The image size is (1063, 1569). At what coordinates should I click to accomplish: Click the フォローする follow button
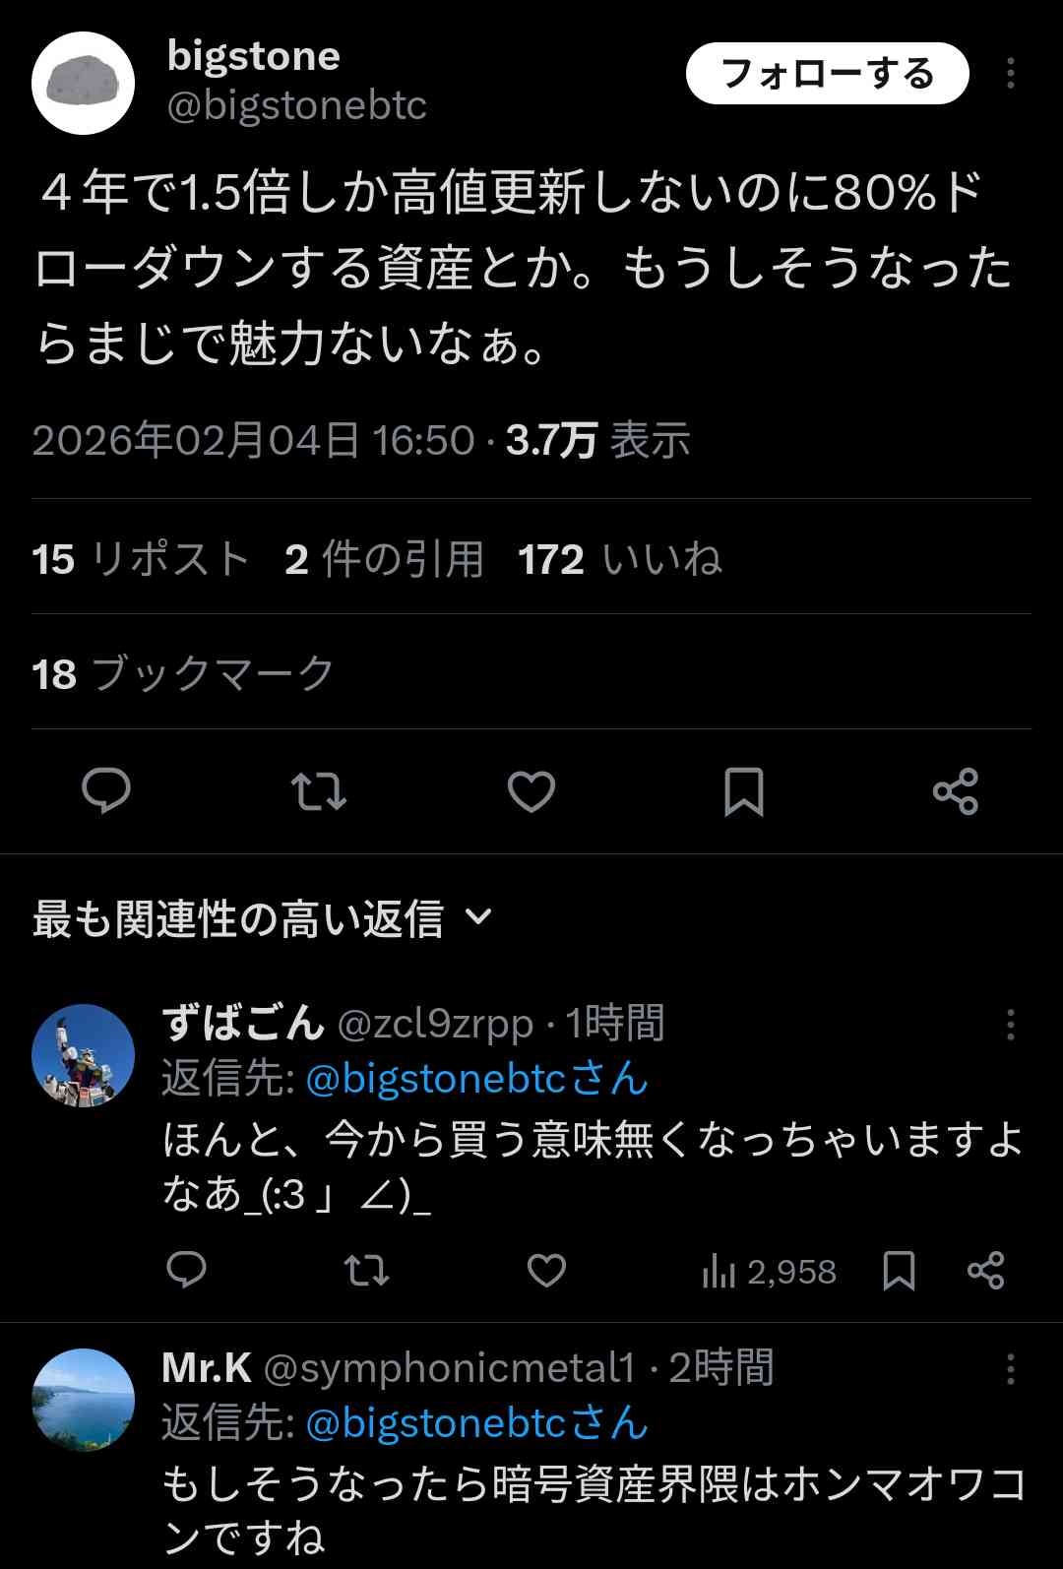click(827, 74)
